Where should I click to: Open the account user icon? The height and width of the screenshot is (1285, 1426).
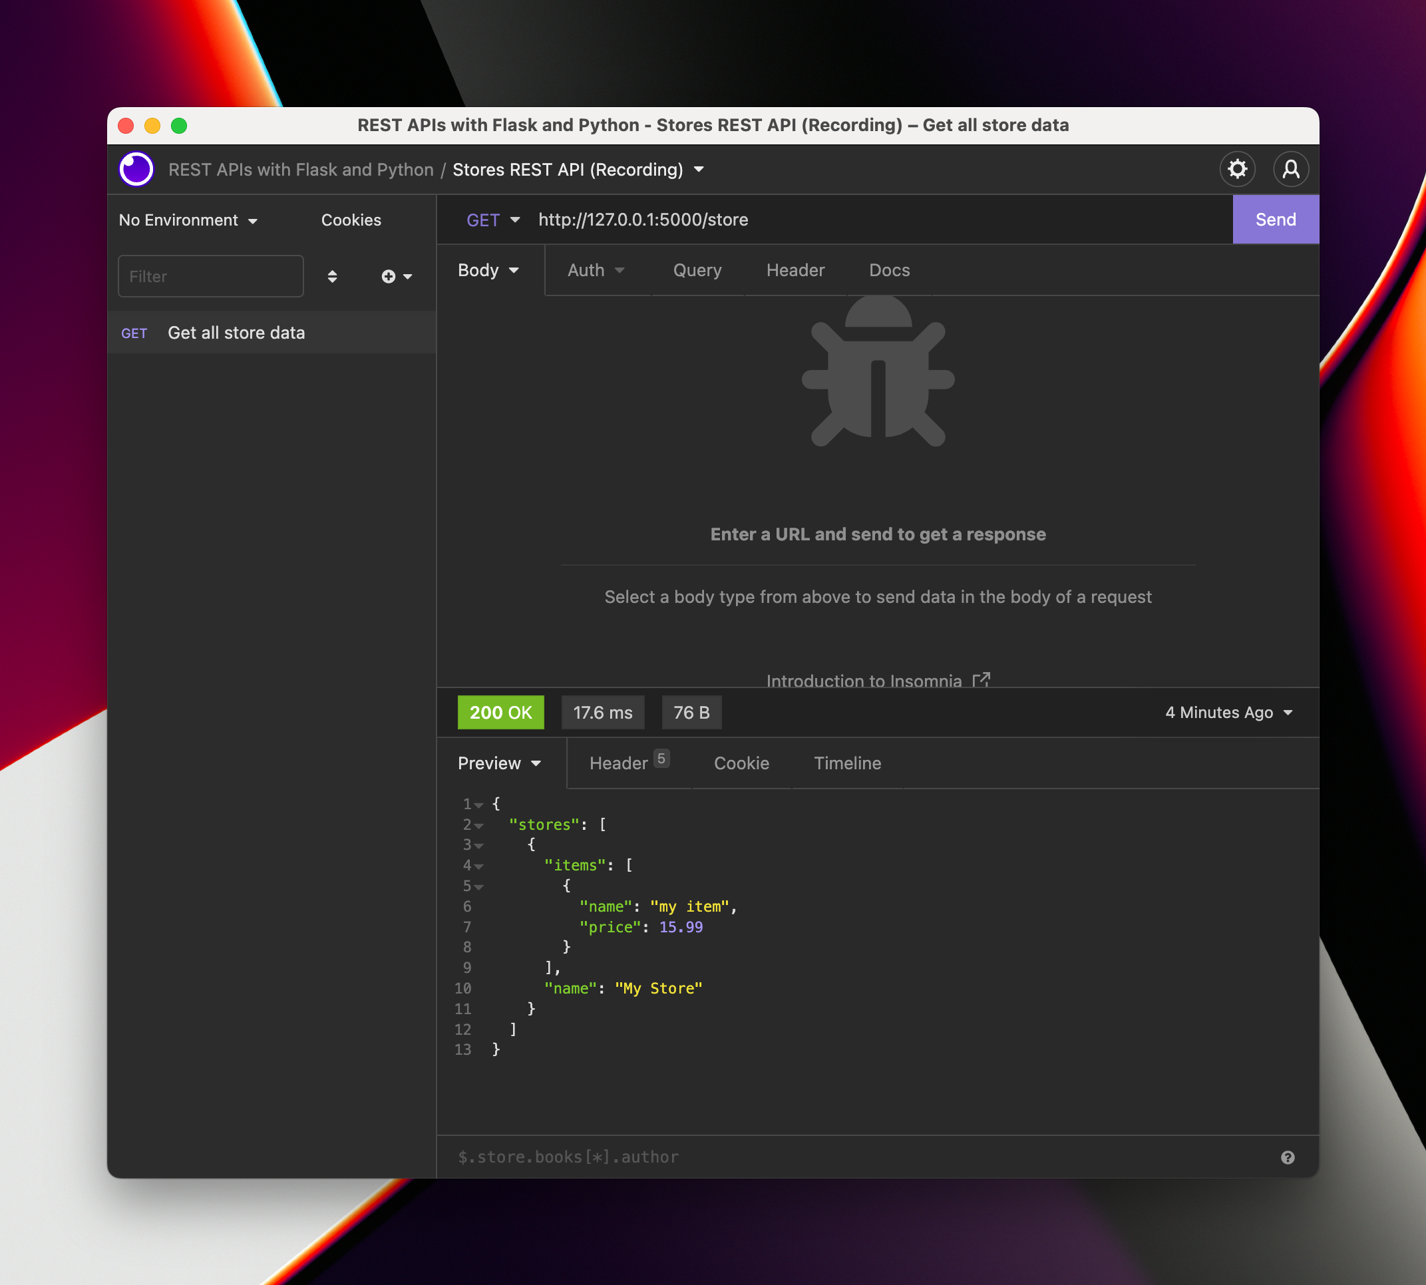[1290, 170]
